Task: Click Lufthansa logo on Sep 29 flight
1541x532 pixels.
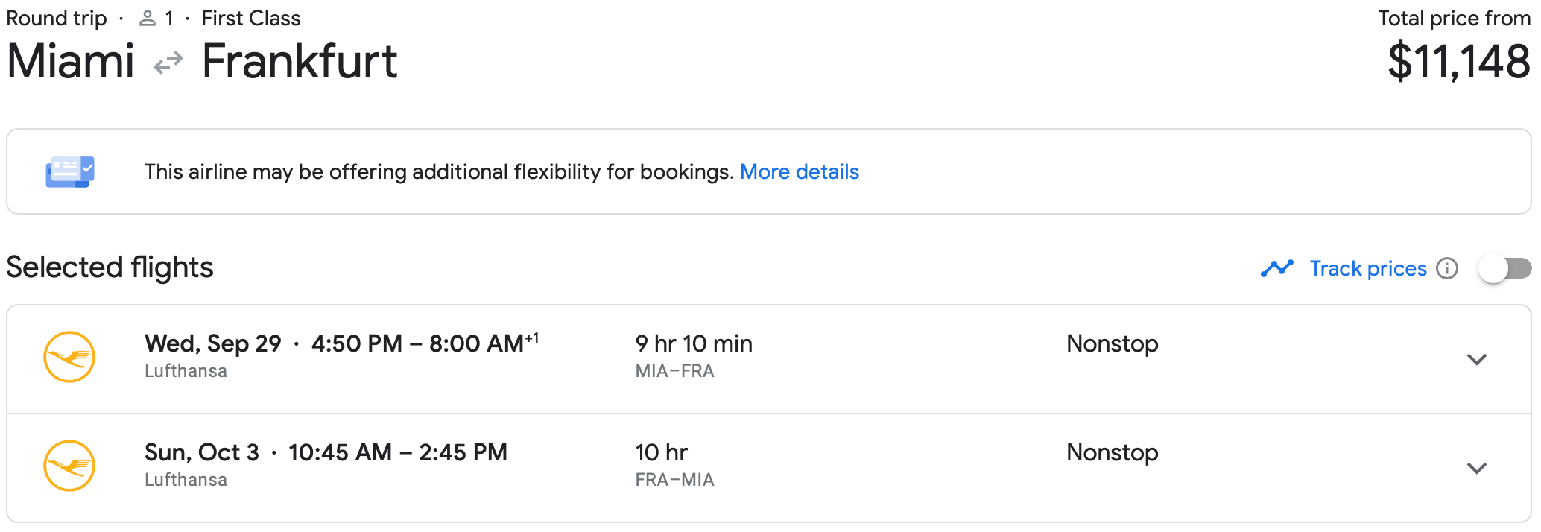Action: click(69, 357)
